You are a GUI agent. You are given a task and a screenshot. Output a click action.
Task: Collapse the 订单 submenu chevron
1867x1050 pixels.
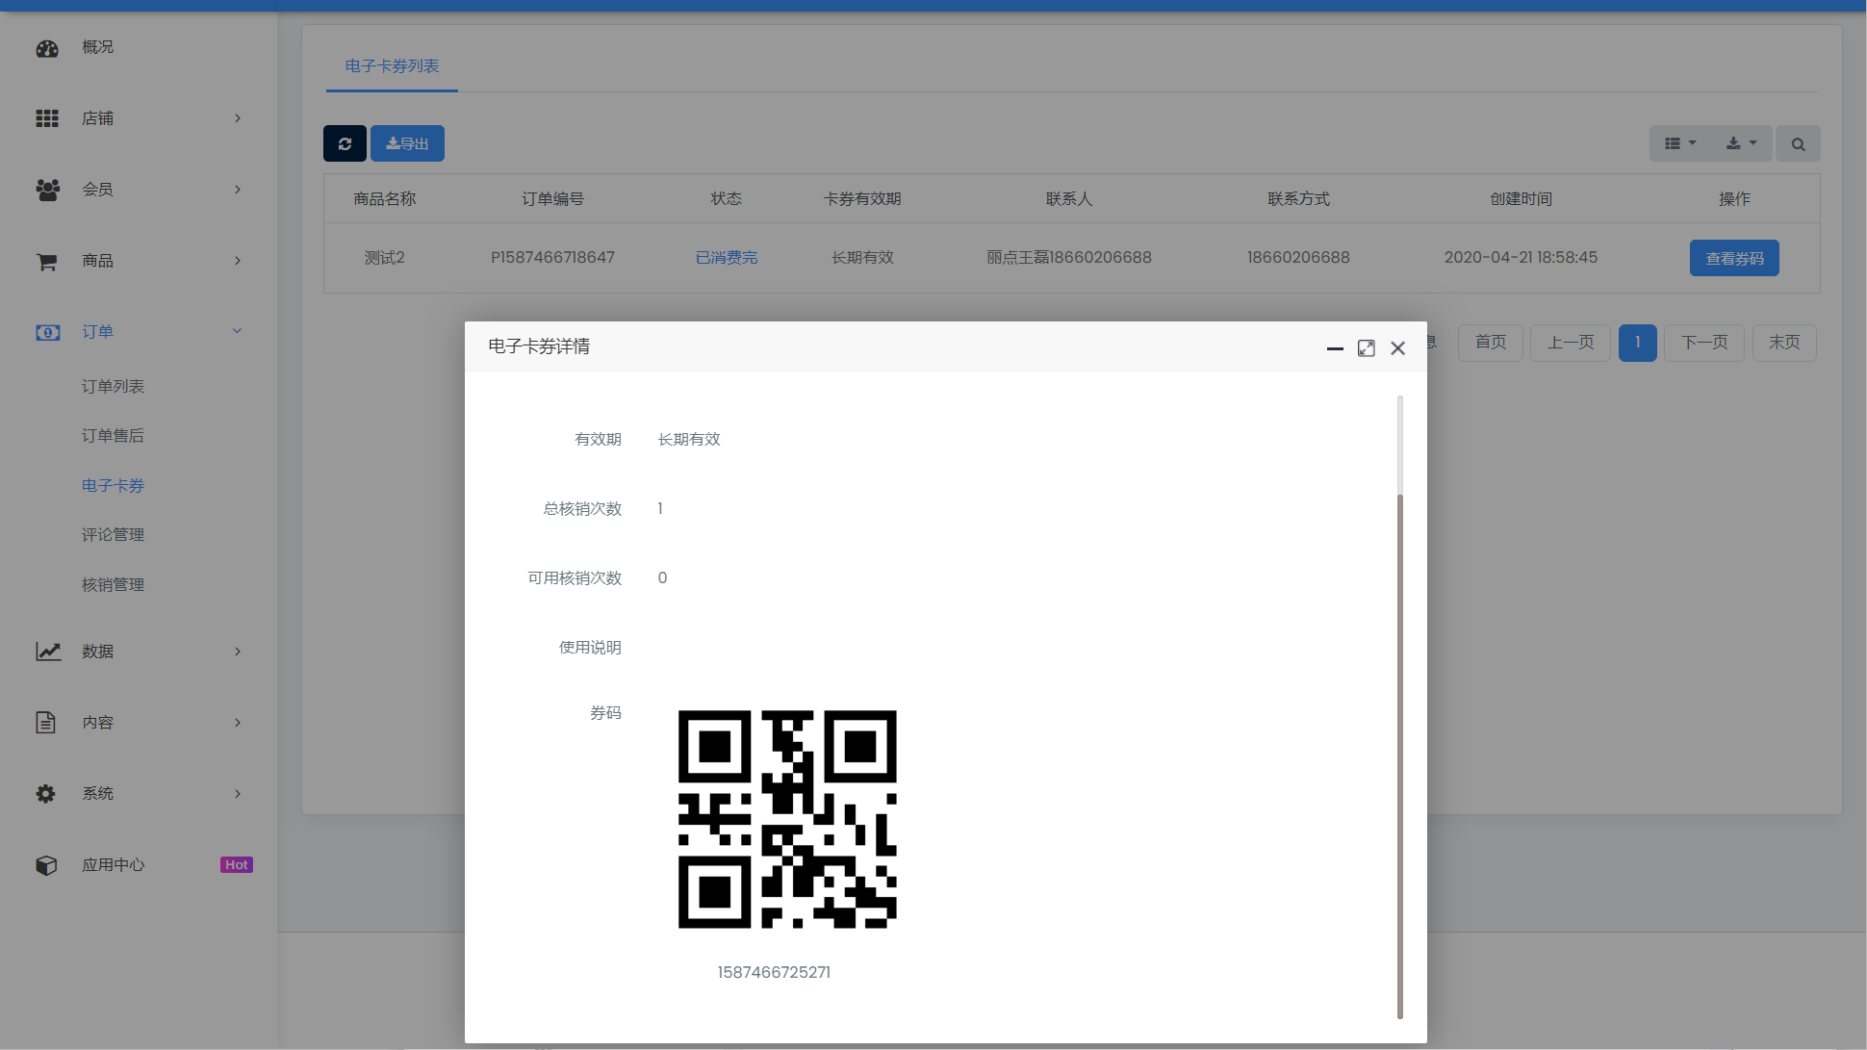(x=238, y=331)
